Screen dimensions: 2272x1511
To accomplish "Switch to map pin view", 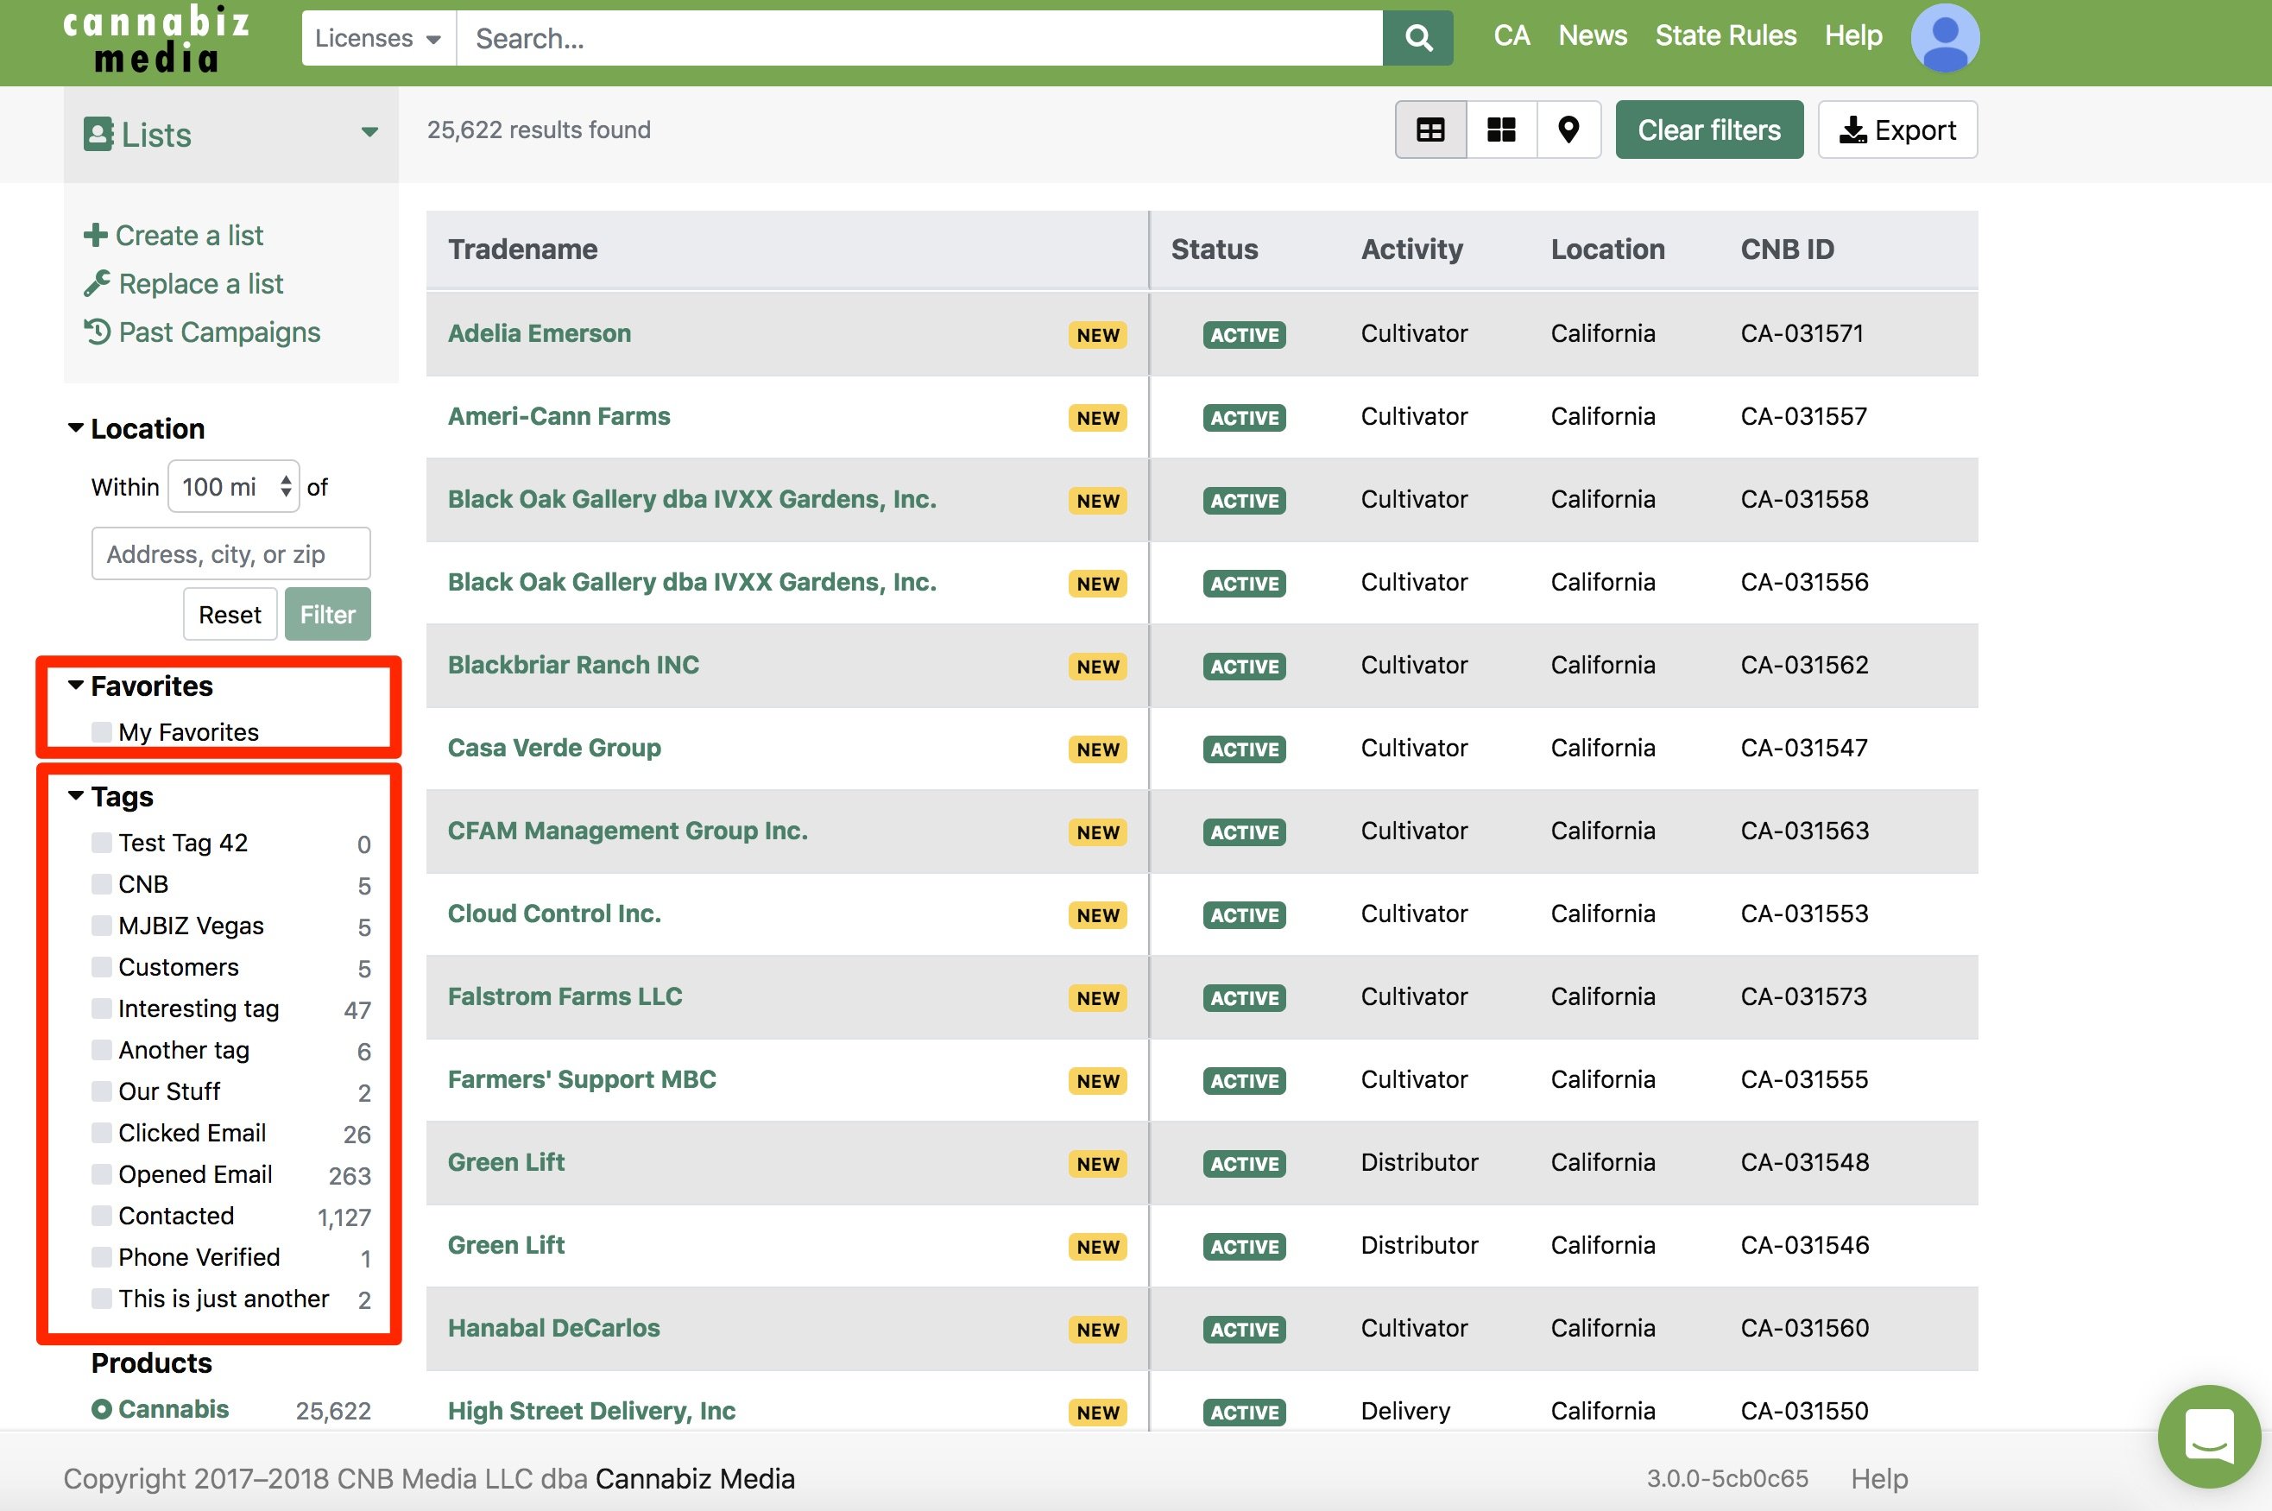I will 1568,130.
